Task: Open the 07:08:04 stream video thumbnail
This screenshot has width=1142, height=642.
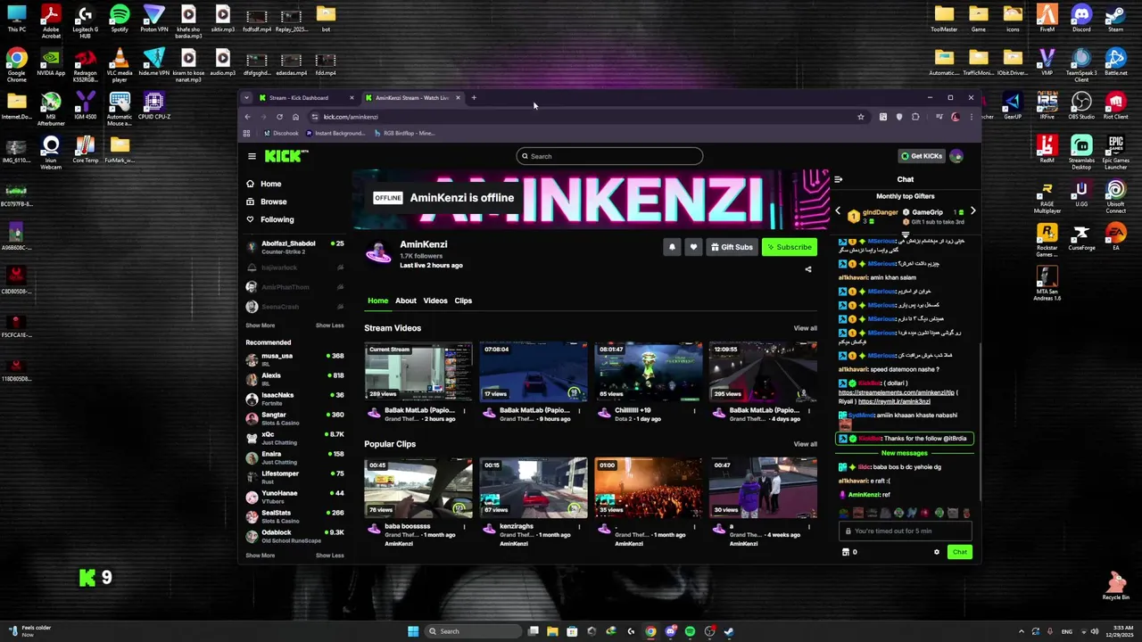Action: click(x=534, y=372)
